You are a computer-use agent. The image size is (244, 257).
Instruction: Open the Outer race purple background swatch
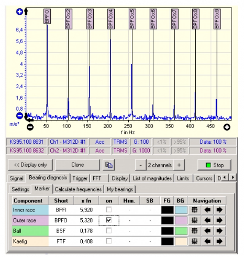(181, 220)
